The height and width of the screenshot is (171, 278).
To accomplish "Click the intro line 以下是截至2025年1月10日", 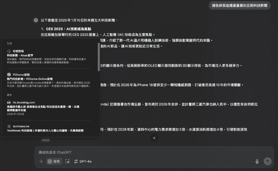I will tap(79, 20).
